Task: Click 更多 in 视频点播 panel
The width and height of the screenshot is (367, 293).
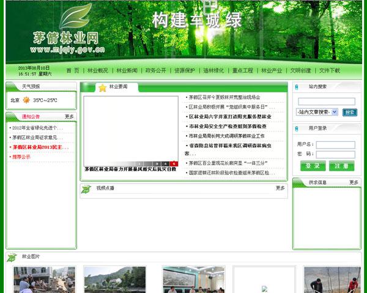Action: click(x=280, y=188)
